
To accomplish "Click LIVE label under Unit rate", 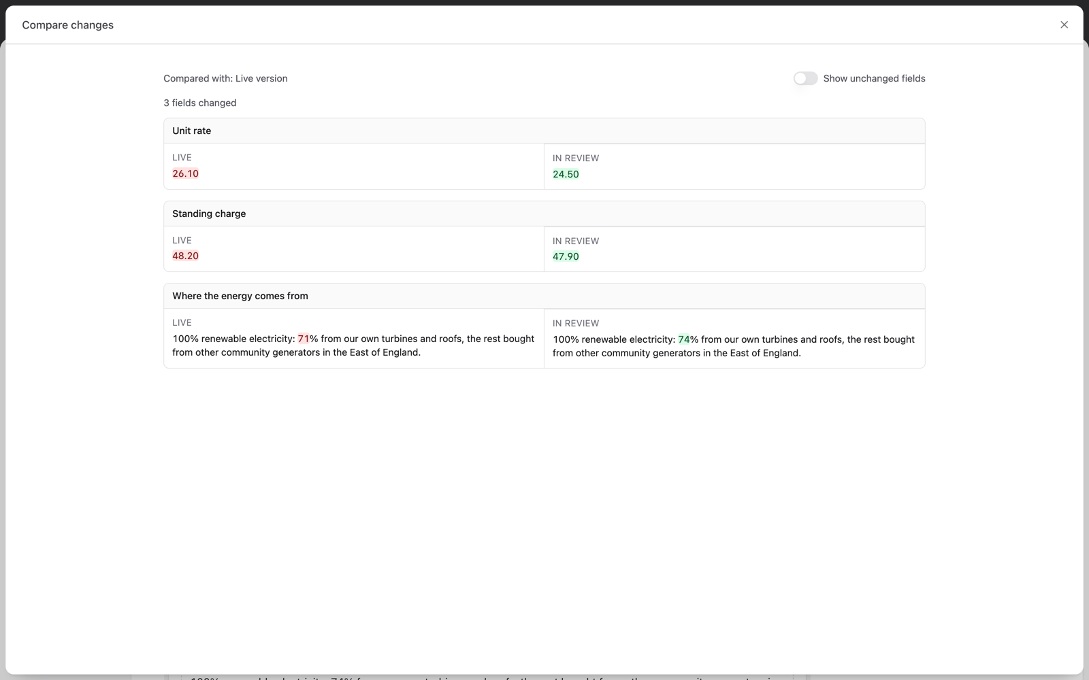I will point(182,157).
